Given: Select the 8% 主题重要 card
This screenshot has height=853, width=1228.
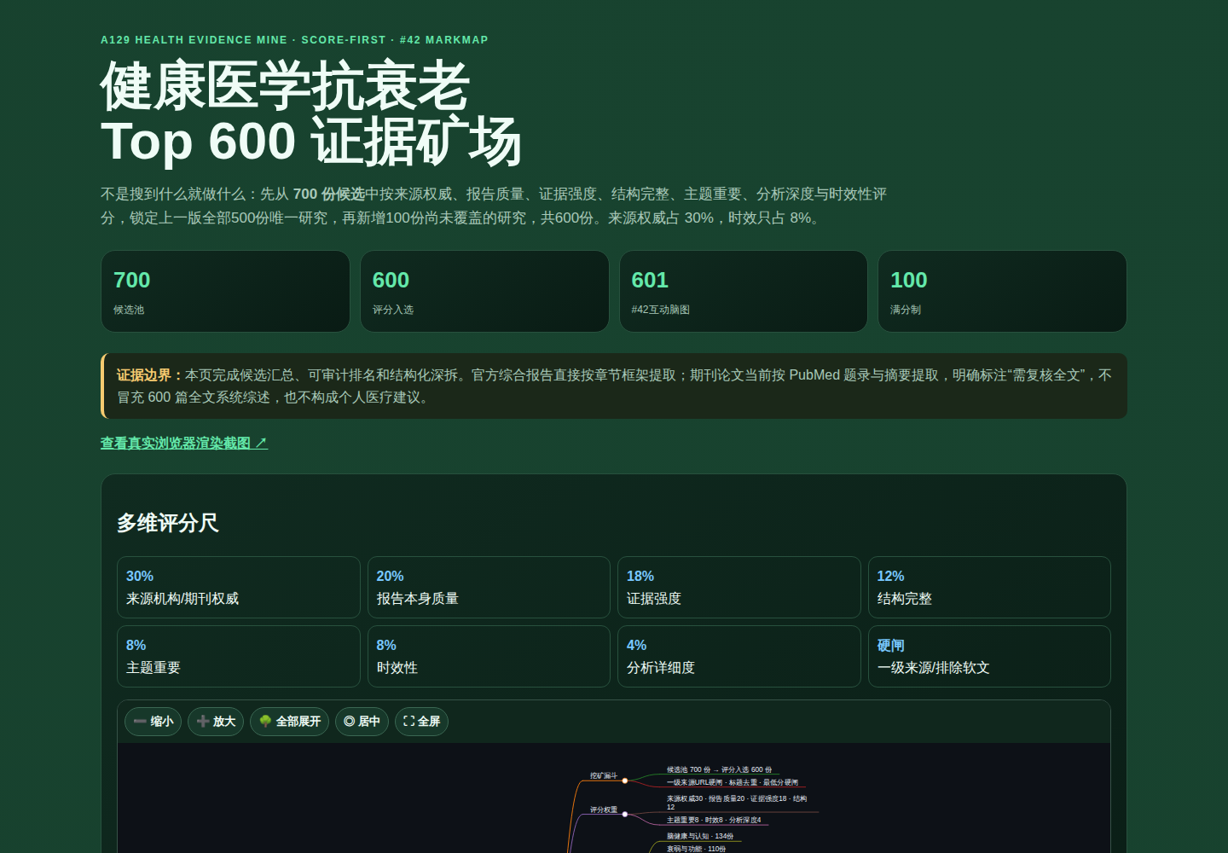Looking at the screenshot, I should coord(239,656).
